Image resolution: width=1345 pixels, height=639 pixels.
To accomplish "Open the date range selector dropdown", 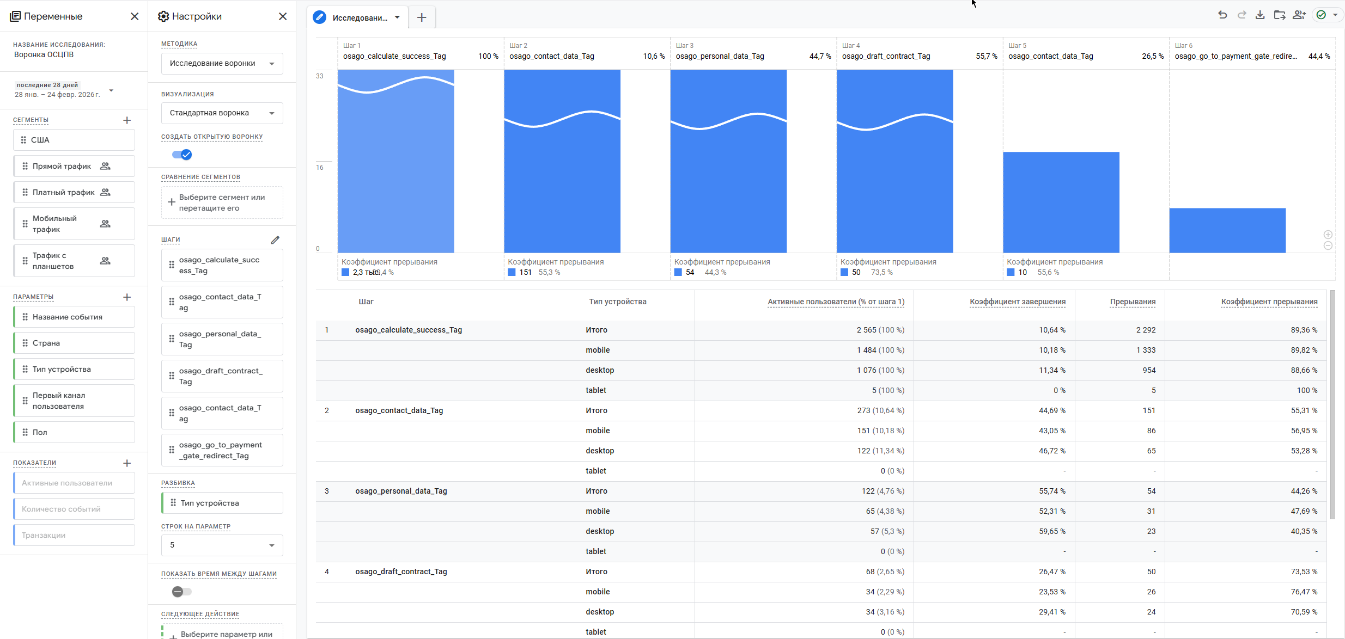I will (111, 90).
